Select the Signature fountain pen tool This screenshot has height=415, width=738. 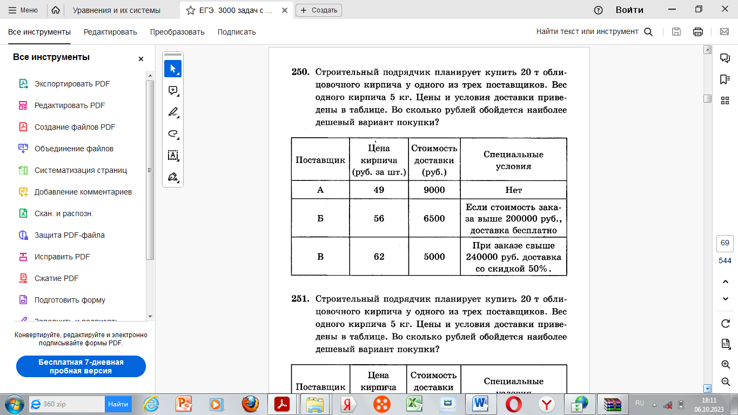[173, 177]
